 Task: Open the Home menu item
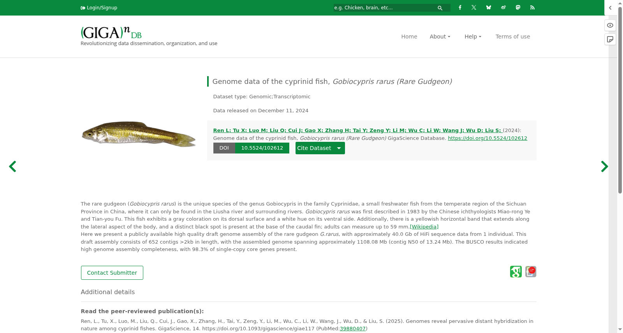(409, 37)
